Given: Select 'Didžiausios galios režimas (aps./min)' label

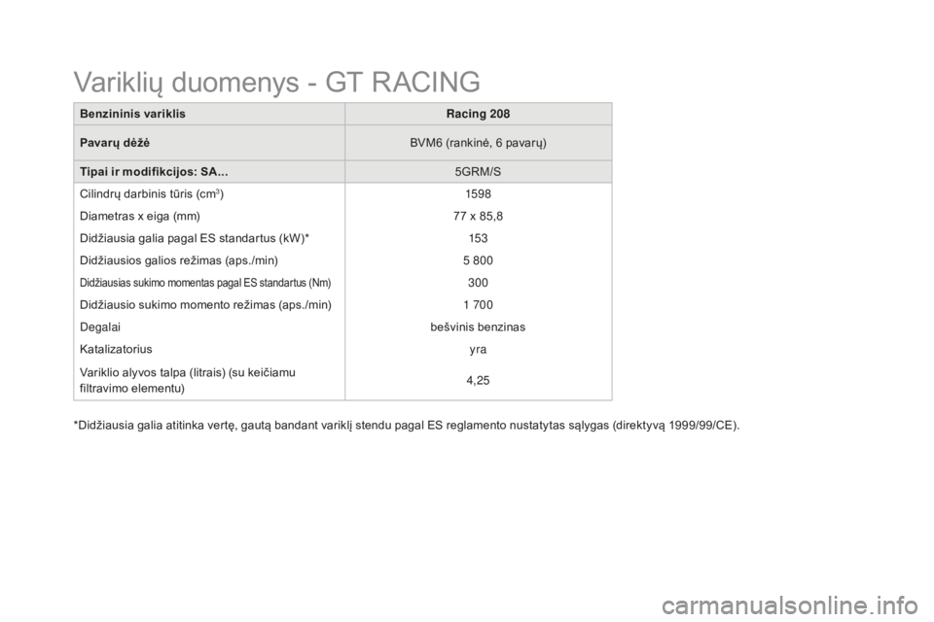Looking at the screenshot, I should [179, 260].
